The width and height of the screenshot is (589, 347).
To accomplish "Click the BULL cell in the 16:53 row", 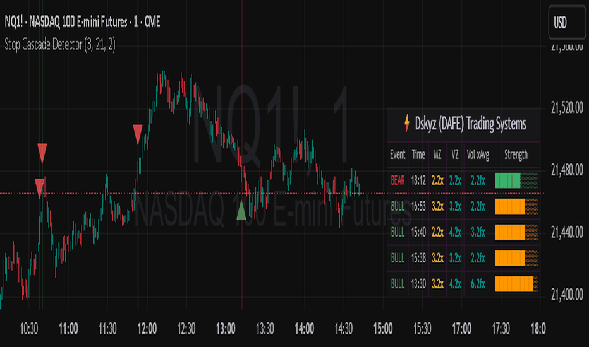I will [398, 207].
